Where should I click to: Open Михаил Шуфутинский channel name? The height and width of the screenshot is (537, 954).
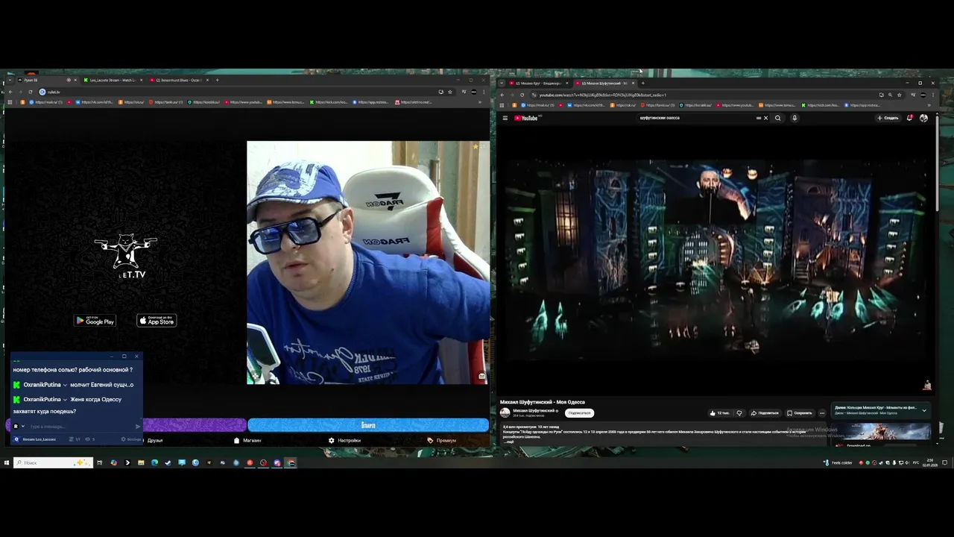coord(534,410)
